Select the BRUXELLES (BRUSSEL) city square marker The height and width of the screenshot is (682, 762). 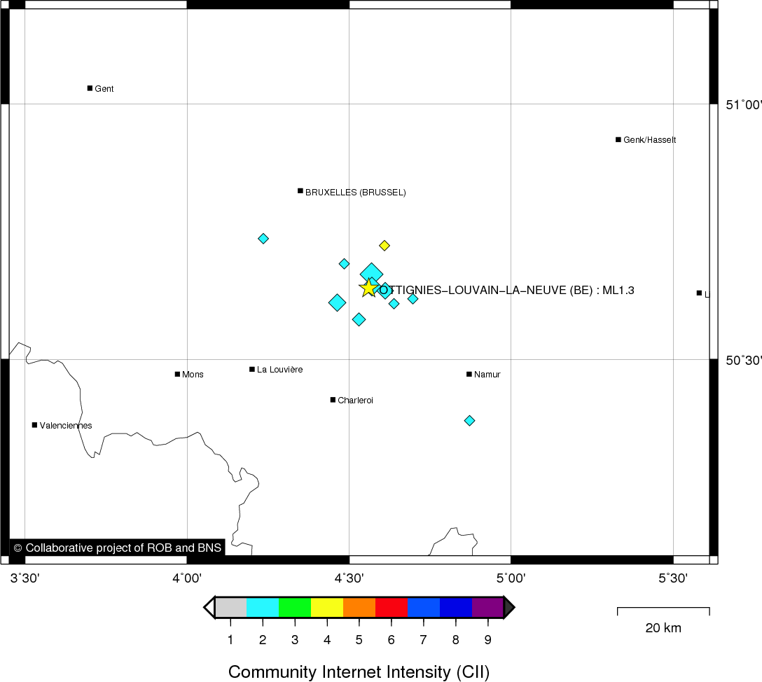click(x=300, y=190)
